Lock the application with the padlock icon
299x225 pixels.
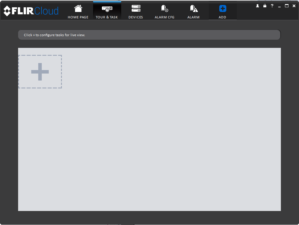[265, 6]
